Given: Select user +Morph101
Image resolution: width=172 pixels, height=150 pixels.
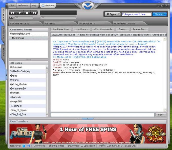Looking at the screenshot, I should coord(27,102).
